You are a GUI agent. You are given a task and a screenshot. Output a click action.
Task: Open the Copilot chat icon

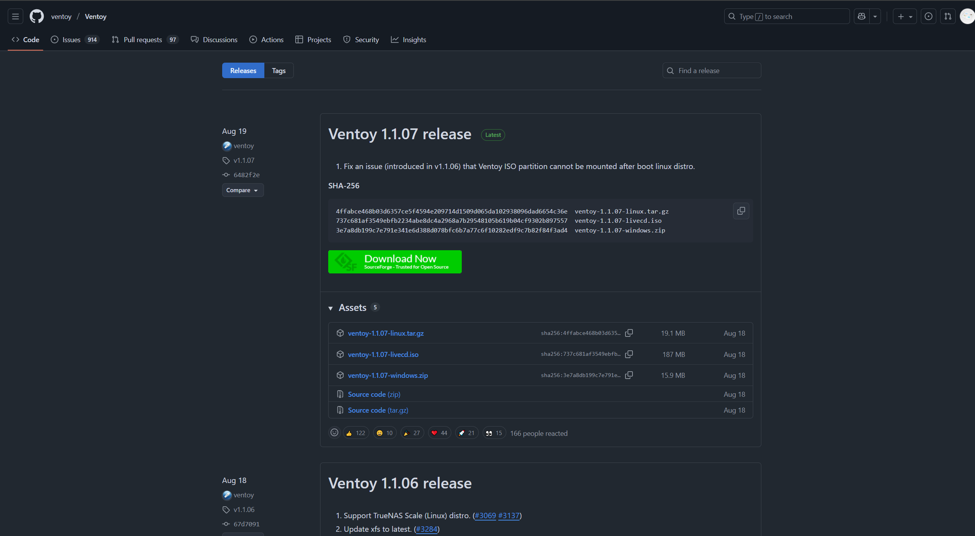[861, 17]
